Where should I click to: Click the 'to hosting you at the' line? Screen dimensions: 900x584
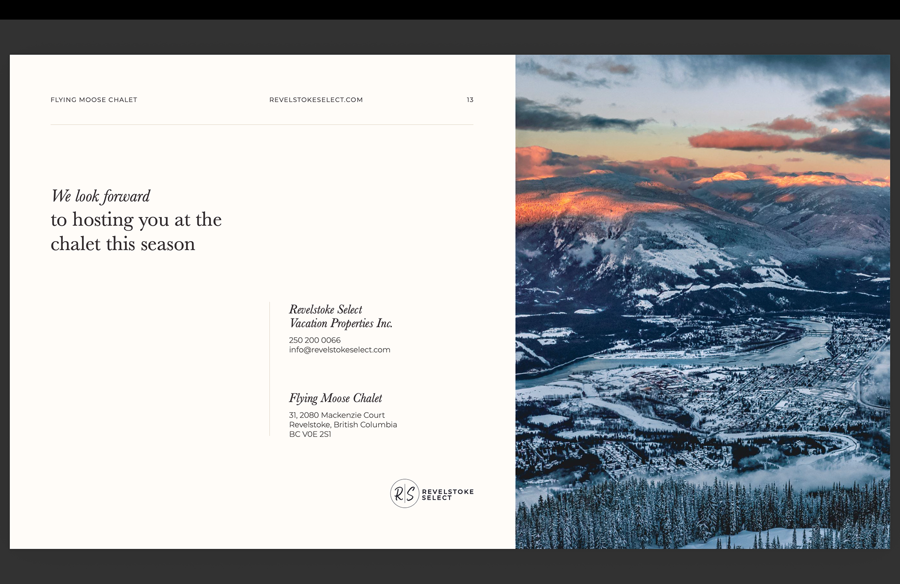[136, 220]
